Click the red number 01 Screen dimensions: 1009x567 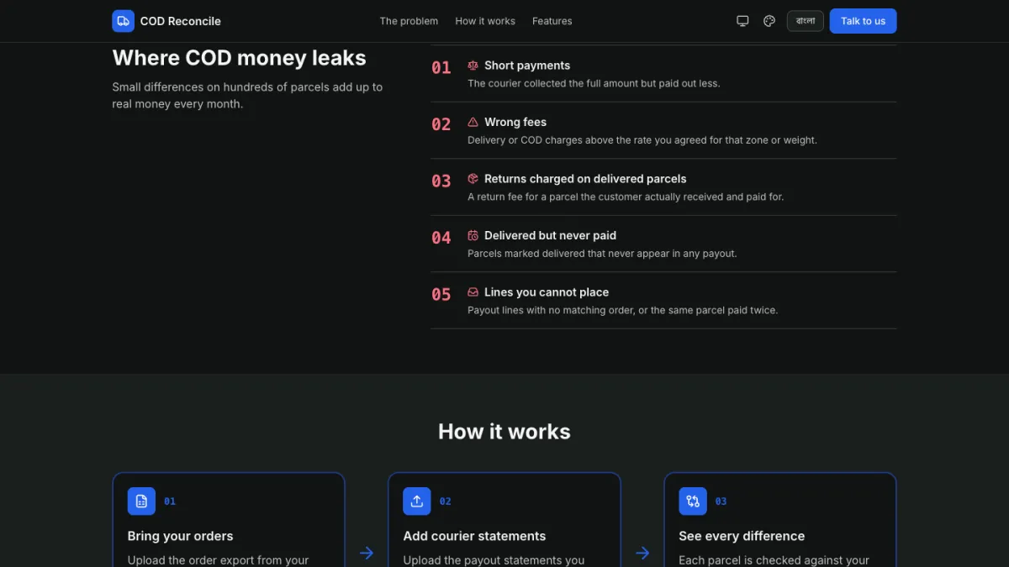441,68
